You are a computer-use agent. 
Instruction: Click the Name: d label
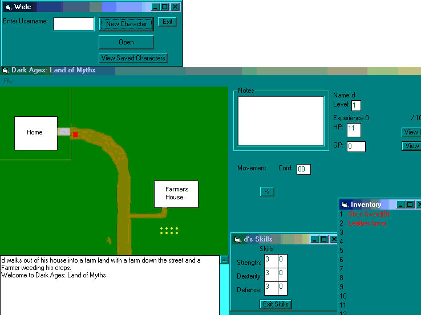[344, 95]
